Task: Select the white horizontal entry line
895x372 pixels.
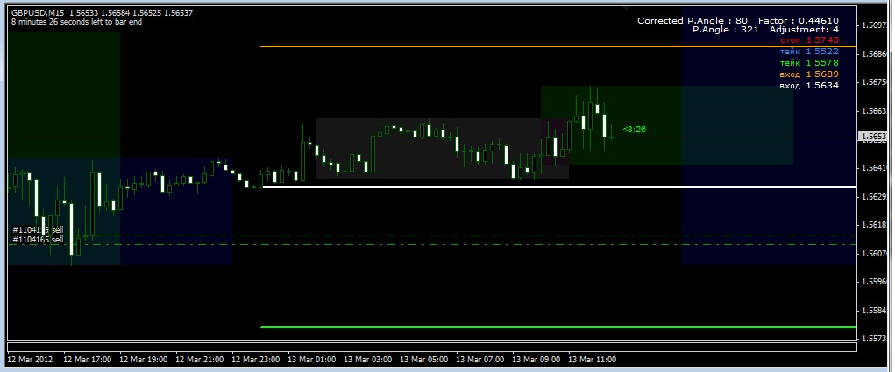Action: [558, 186]
